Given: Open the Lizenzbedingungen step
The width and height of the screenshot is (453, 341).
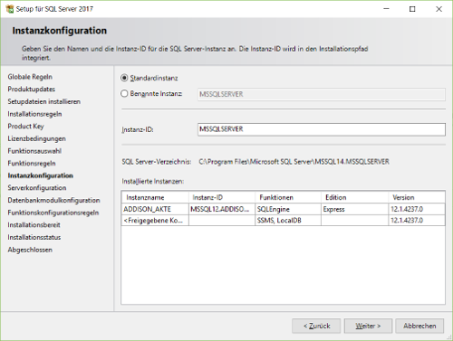Looking at the screenshot, I should 36,138.
